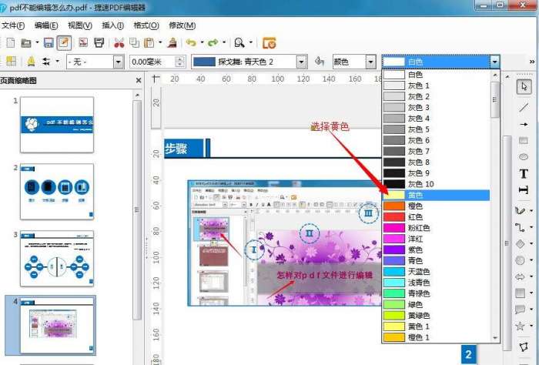The width and height of the screenshot is (539, 365).
Task: Open the arrow style dropdown arrow
Action: point(57,62)
